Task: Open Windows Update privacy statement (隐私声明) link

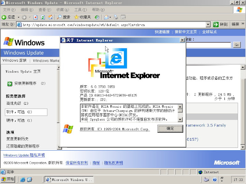Action: coord(24,155)
